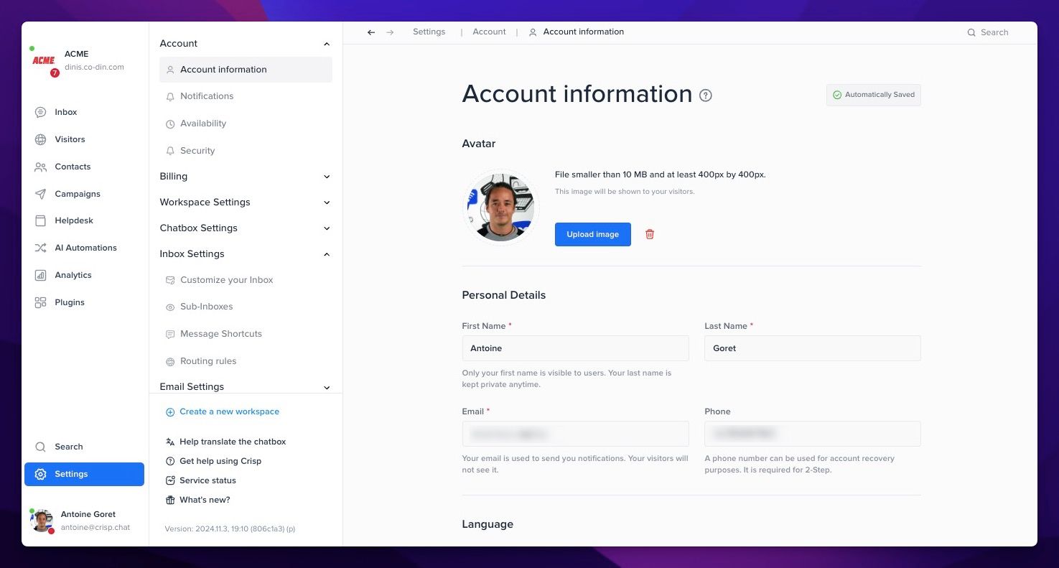
Task: Click the top-right Search magnifier icon
Action: click(x=971, y=32)
